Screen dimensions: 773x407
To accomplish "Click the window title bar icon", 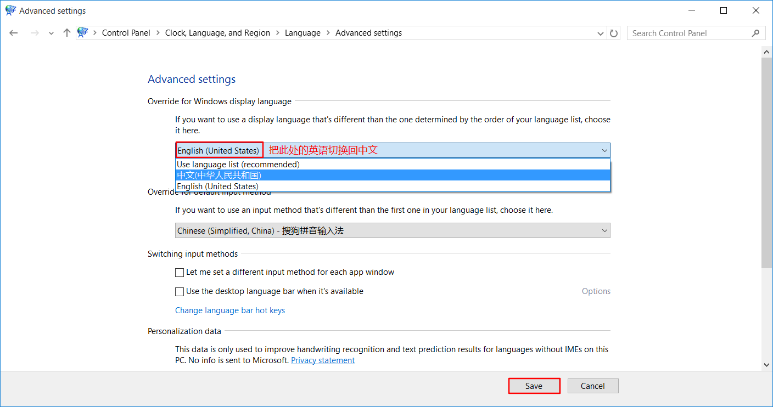I will tap(10, 10).
